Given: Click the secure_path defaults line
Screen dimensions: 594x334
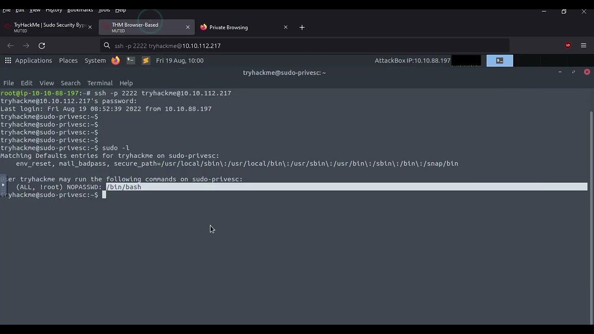Looking at the screenshot, I should tap(237, 164).
